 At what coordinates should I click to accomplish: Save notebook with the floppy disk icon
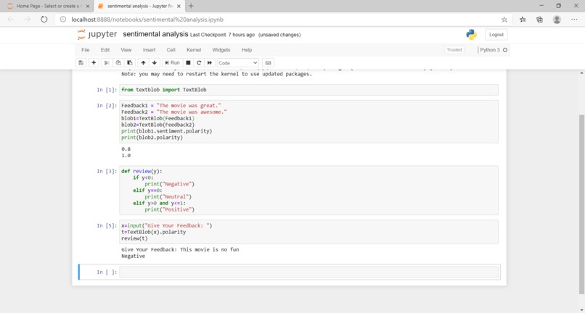click(x=81, y=63)
